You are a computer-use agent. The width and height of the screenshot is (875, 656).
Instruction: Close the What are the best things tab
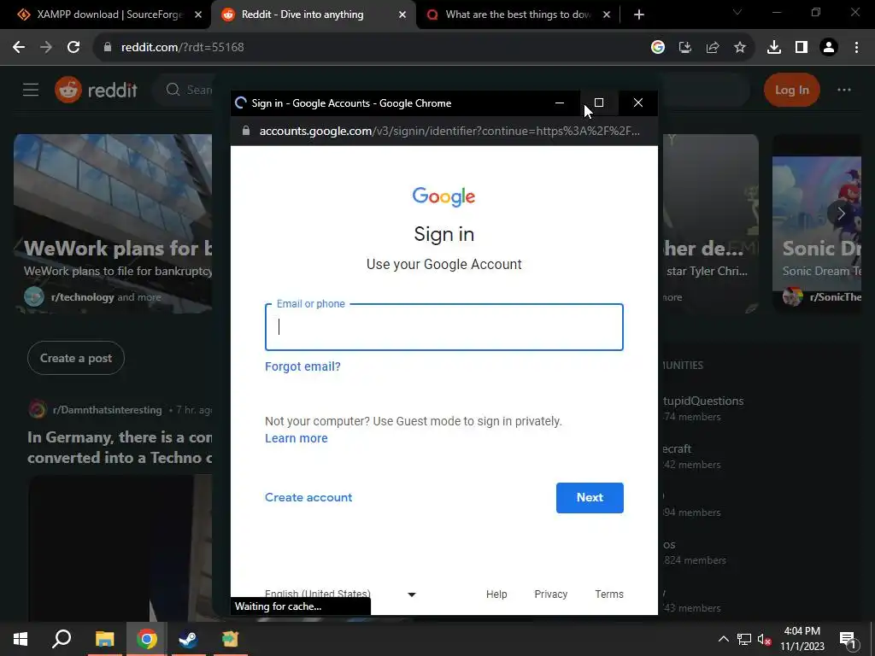click(x=607, y=15)
